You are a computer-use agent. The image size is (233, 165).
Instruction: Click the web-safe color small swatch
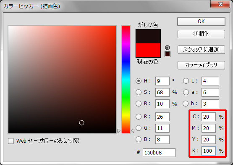click(x=168, y=54)
